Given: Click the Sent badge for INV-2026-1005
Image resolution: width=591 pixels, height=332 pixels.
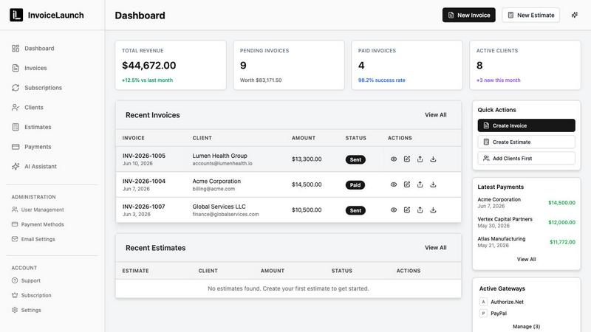Looking at the screenshot, I should tap(355, 159).
